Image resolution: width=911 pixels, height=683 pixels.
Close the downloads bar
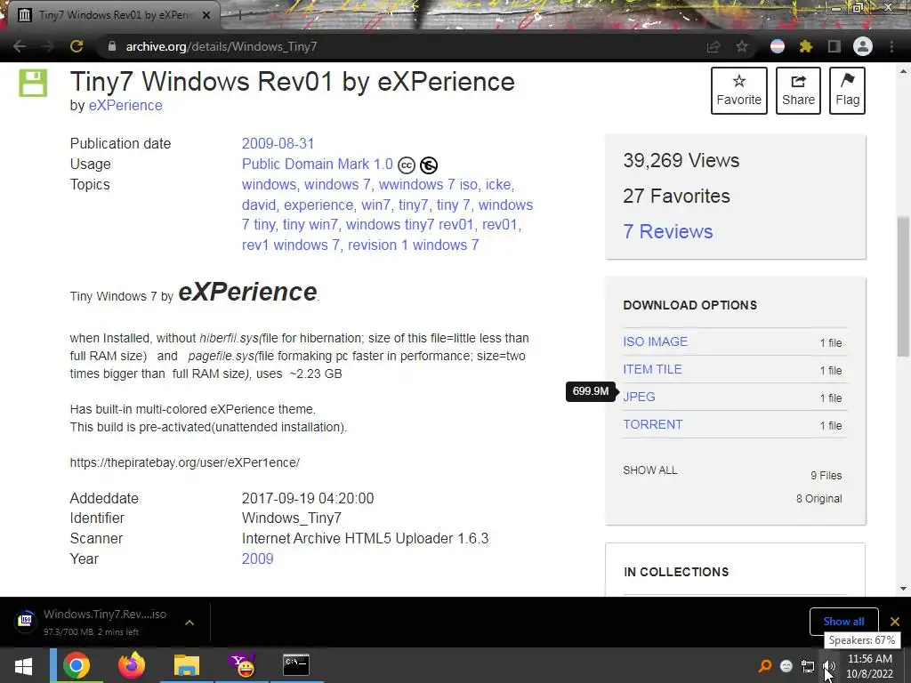[x=895, y=622]
